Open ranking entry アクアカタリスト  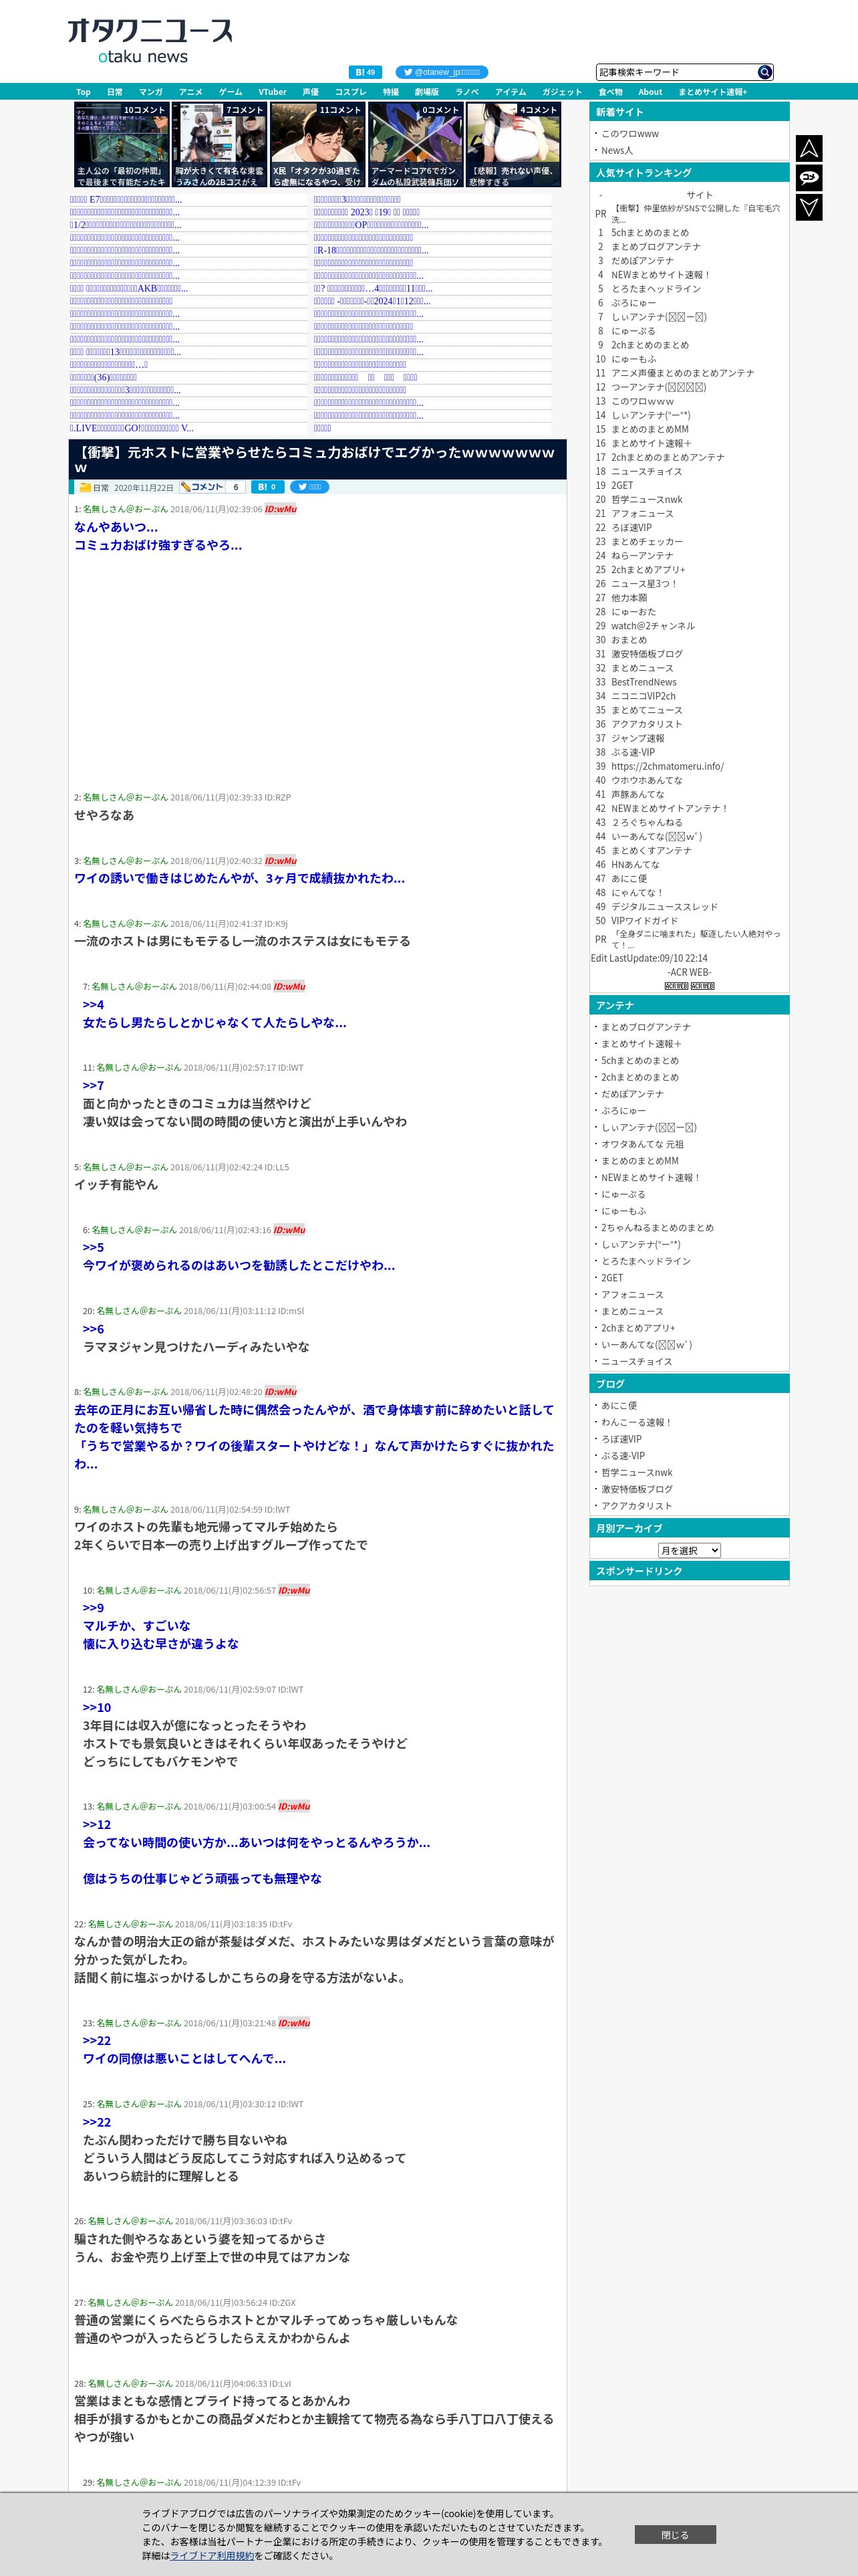click(x=646, y=724)
